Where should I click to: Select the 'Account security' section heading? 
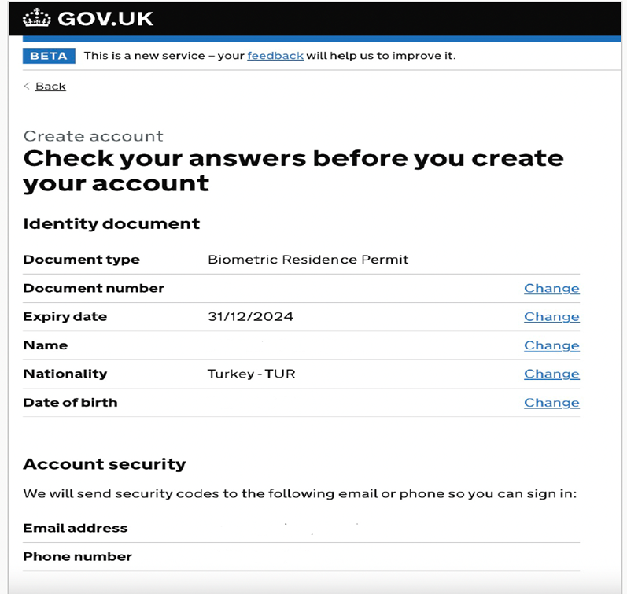point(105,464)
